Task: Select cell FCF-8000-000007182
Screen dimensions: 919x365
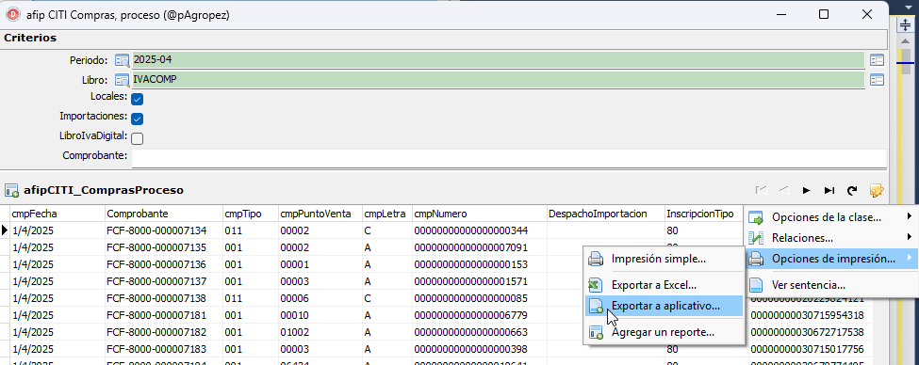Action: coord(163,332)
